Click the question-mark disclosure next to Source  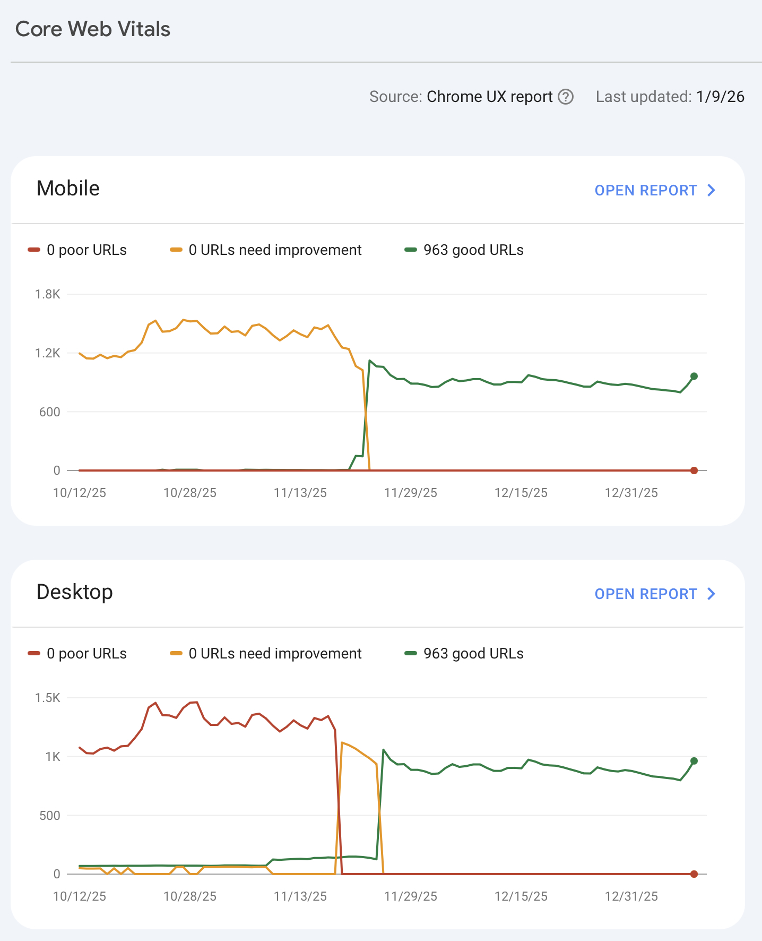click(566, 97)
